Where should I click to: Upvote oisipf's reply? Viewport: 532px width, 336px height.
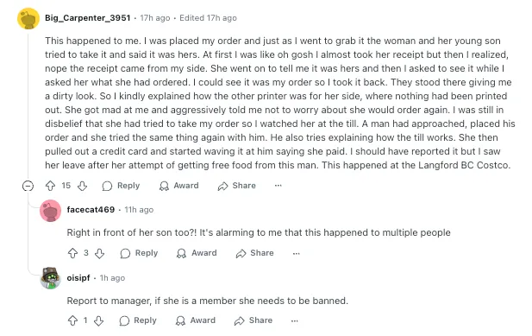72,320
